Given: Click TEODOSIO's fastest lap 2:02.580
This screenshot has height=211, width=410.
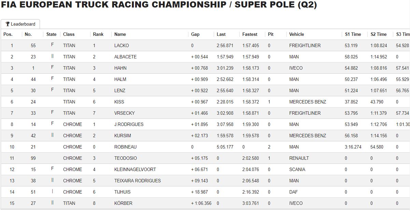Looking at the screenshot, I should click(251, 158).
